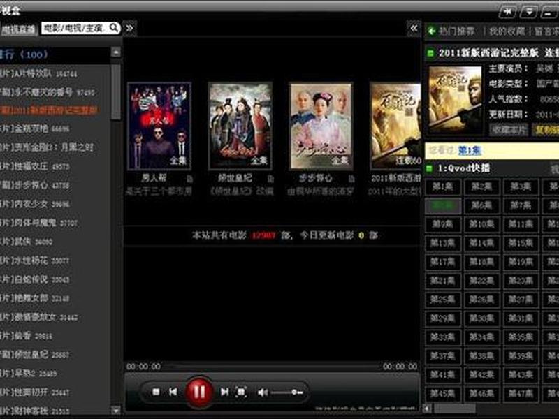Mute audio via the speaker icon
The height and width of the screenshot is (419, 559).
click(x=263, y=392)
